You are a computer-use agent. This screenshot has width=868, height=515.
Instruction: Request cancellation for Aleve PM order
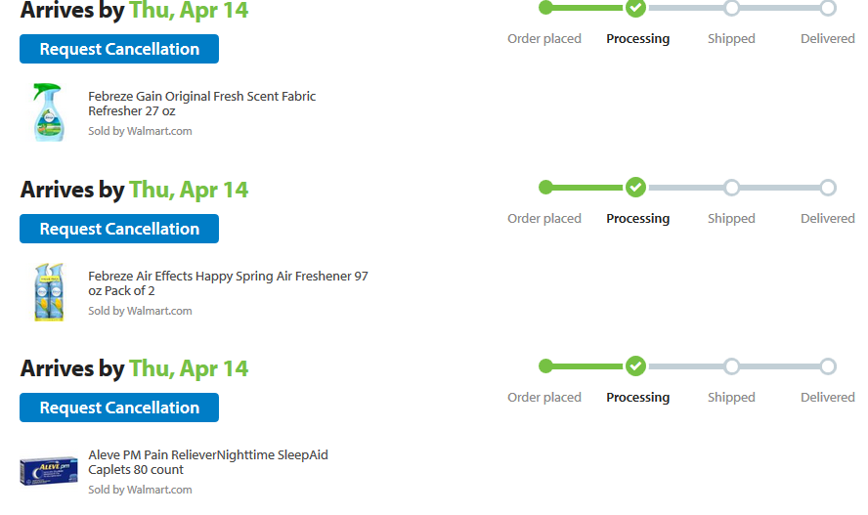(119, 408)
